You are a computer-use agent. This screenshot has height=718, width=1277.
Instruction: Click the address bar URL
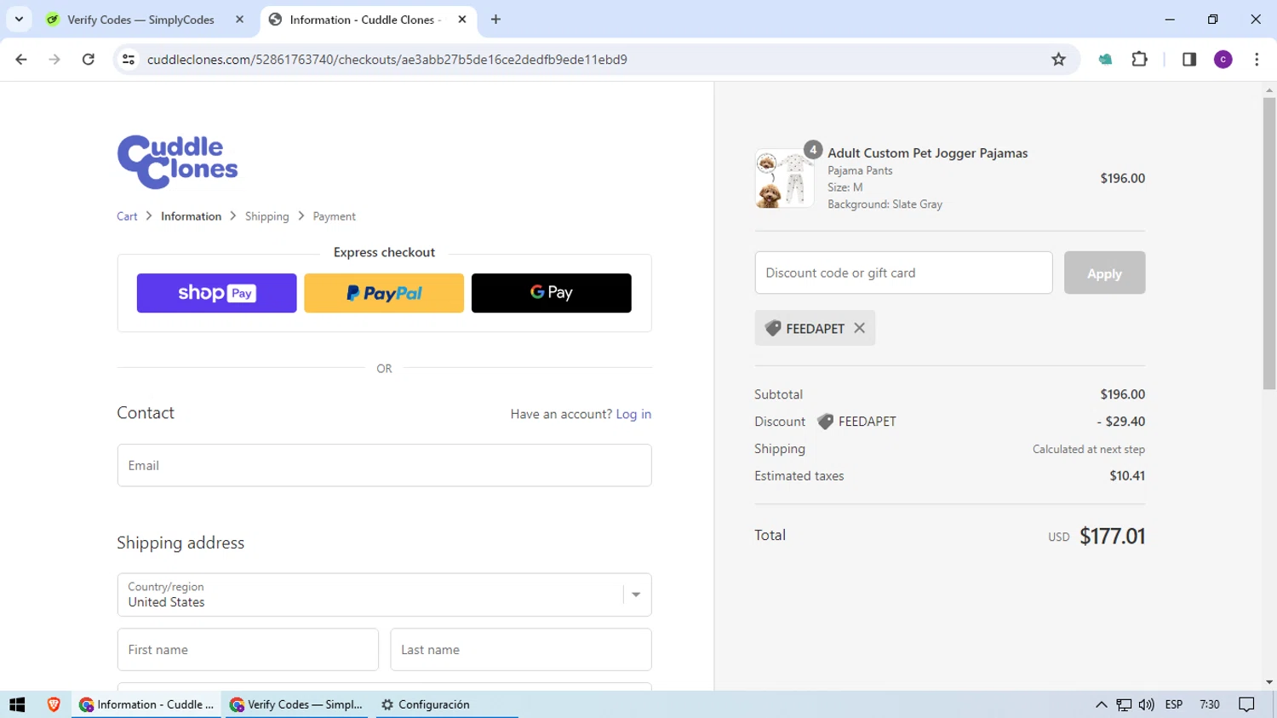[x=387, y=60]
